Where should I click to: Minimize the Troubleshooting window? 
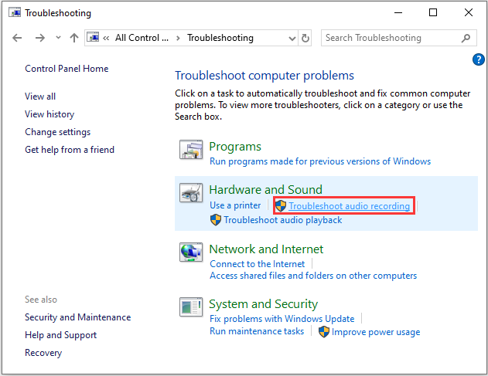(398, 13)
